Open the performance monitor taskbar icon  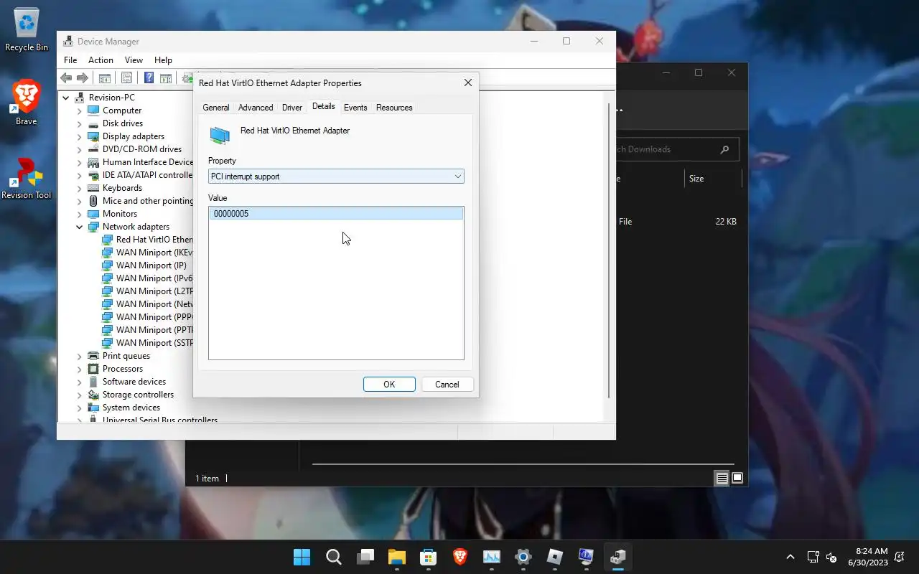pos(492,557)
